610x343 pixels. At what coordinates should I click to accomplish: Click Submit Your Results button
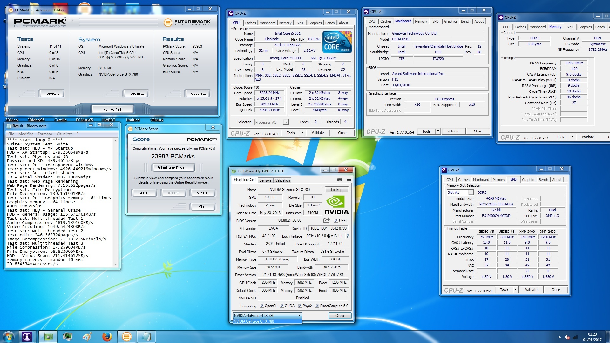[x=173, y=168]
